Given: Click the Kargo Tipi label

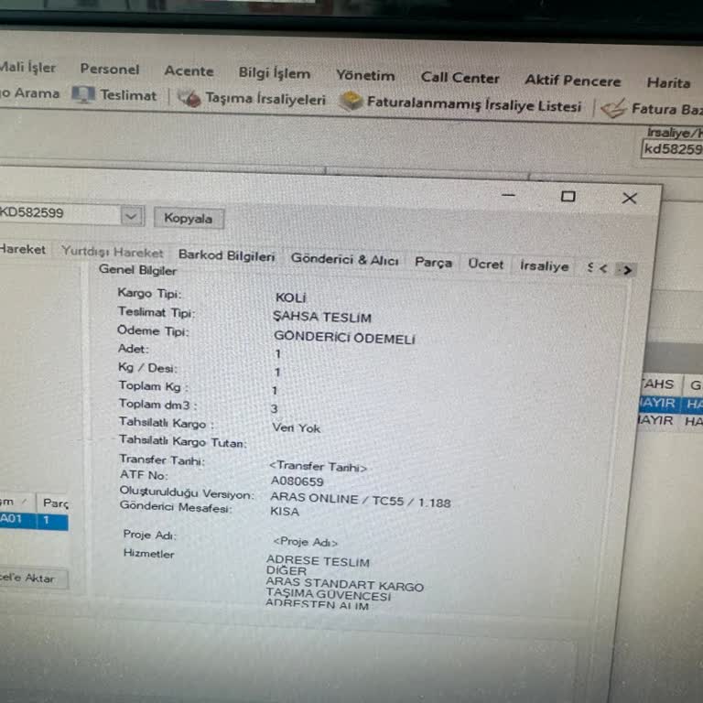Looking at the screenshot, I should [x=149, y=294].
